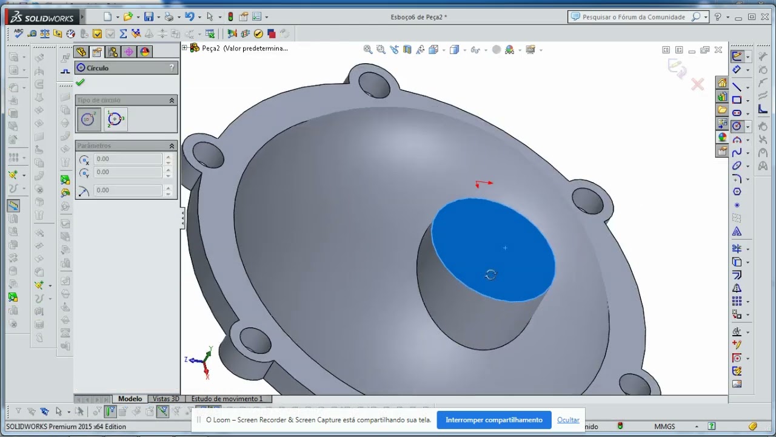The image size is (776, 437).
Task: Collapse the Parâmetros section
Action: pyautogui.click(x=172, y=146)
